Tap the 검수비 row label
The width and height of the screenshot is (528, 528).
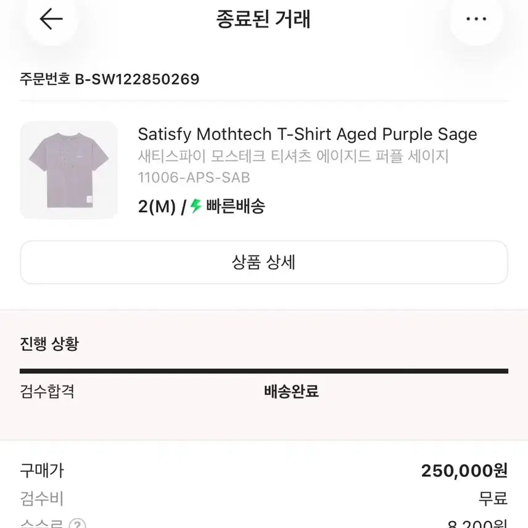coord(42,498)
